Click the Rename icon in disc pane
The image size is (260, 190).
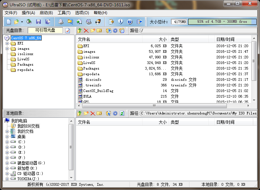(99, 31)
